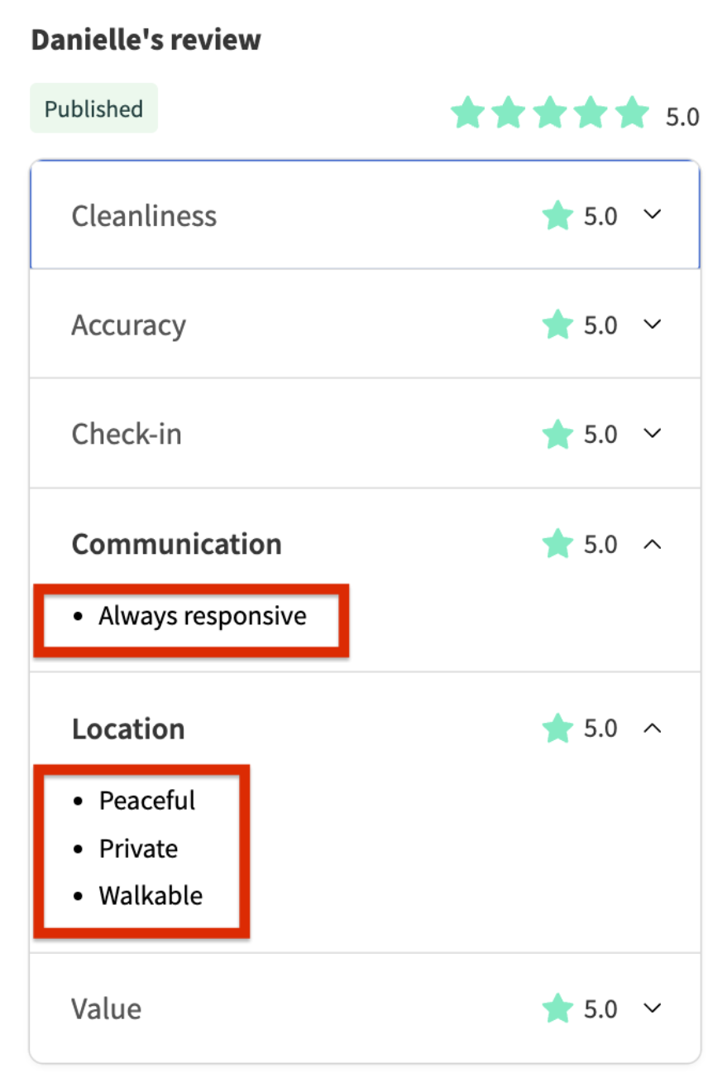Click the fifth overall rating star
The width and height of the screenshot is (708, 1073).
pos(633,113)
